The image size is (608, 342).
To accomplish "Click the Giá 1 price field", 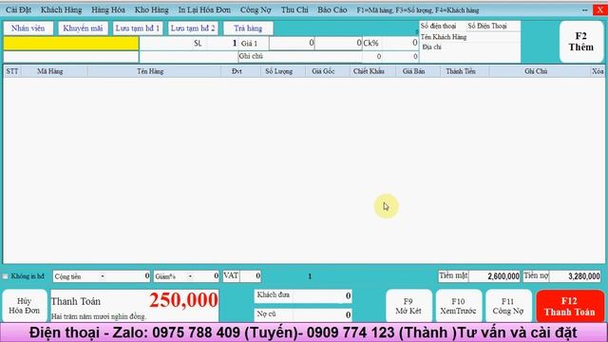I will point(292,43).
